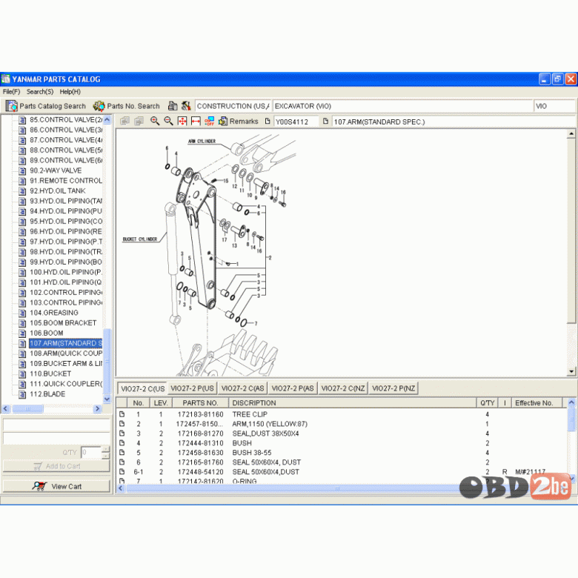Select the ARM,1150 (YELLOW:87) row
Screen dimensions: 578x578
[342, 424]
